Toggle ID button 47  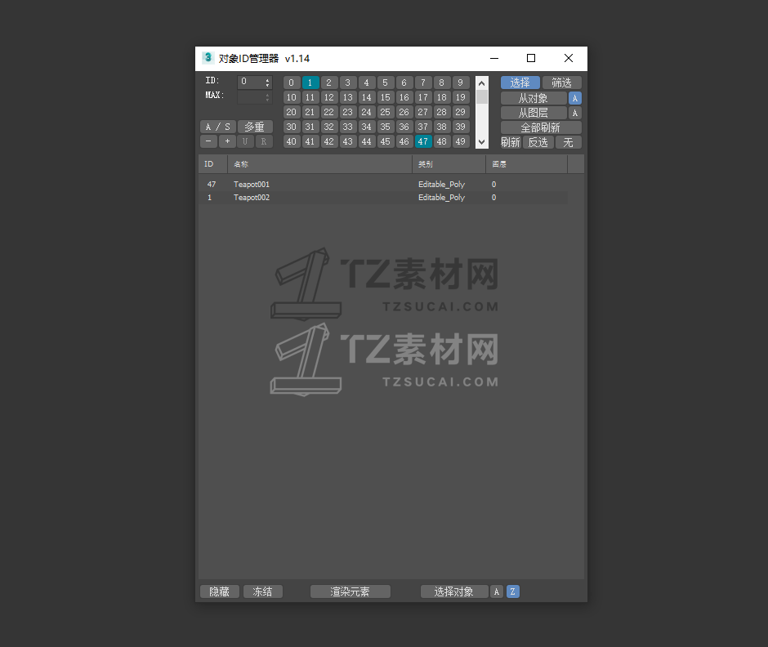pos(422,141)
